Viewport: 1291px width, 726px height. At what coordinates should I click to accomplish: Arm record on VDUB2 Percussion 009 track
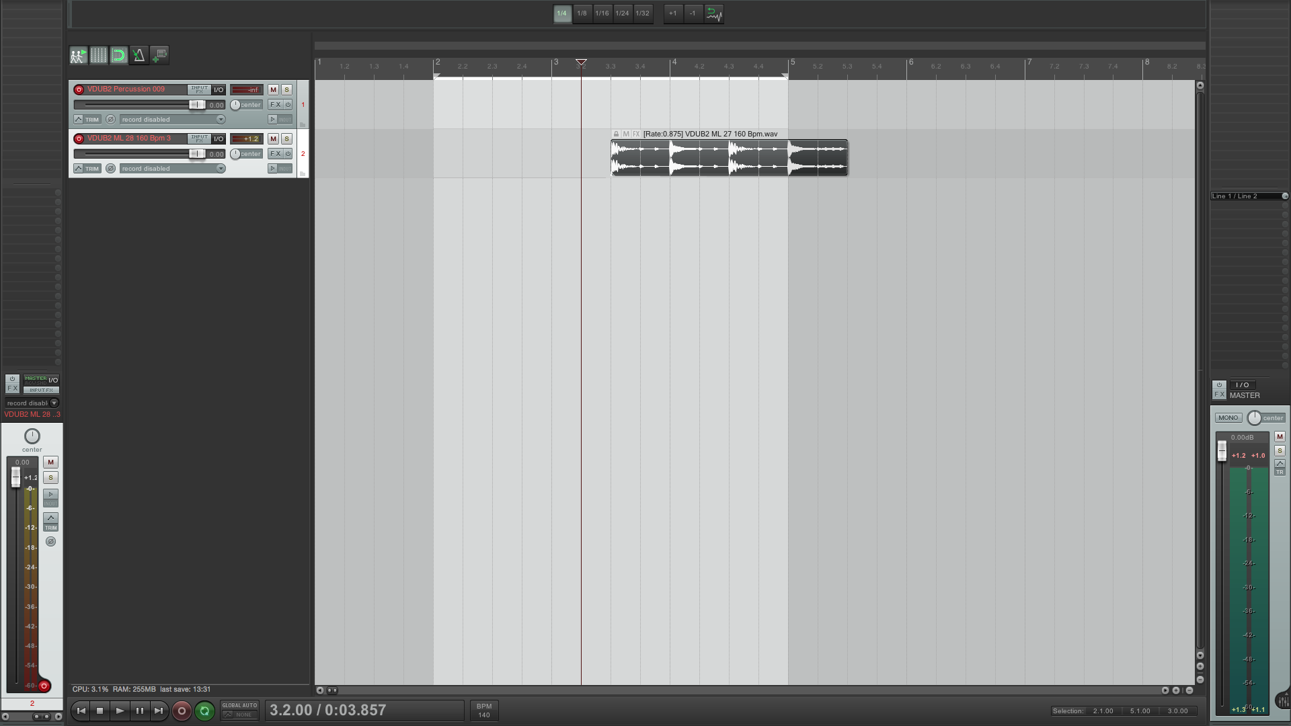79,89
